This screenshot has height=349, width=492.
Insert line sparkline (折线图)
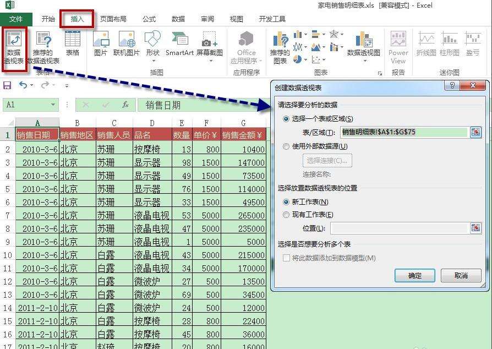(426, 43)
